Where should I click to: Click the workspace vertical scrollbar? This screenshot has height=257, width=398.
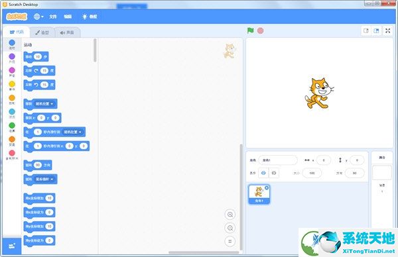point(241,197)
